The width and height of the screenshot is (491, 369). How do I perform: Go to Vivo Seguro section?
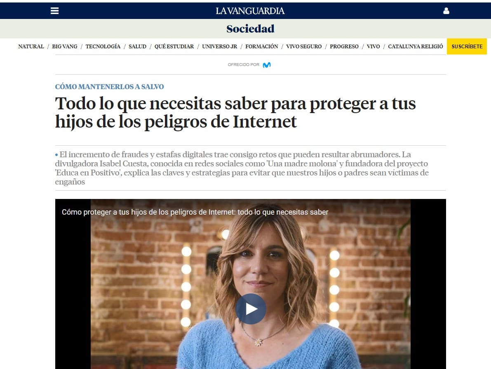click(304, 46)
